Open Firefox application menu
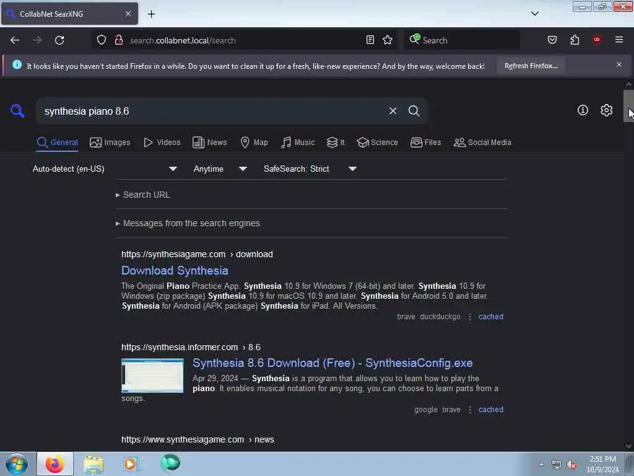The height and width of the screenshot is (476, 634). coord(619,40)
